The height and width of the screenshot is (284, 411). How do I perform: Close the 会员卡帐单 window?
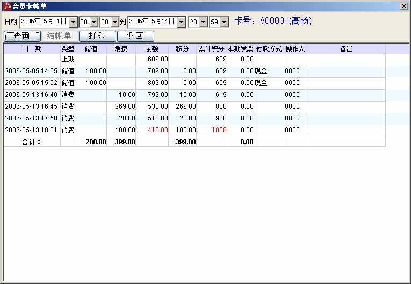pos(403,6)
